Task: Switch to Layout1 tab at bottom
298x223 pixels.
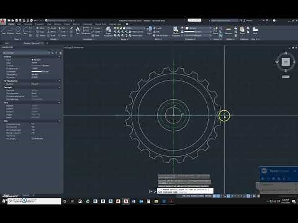Action: click(26, 195)
